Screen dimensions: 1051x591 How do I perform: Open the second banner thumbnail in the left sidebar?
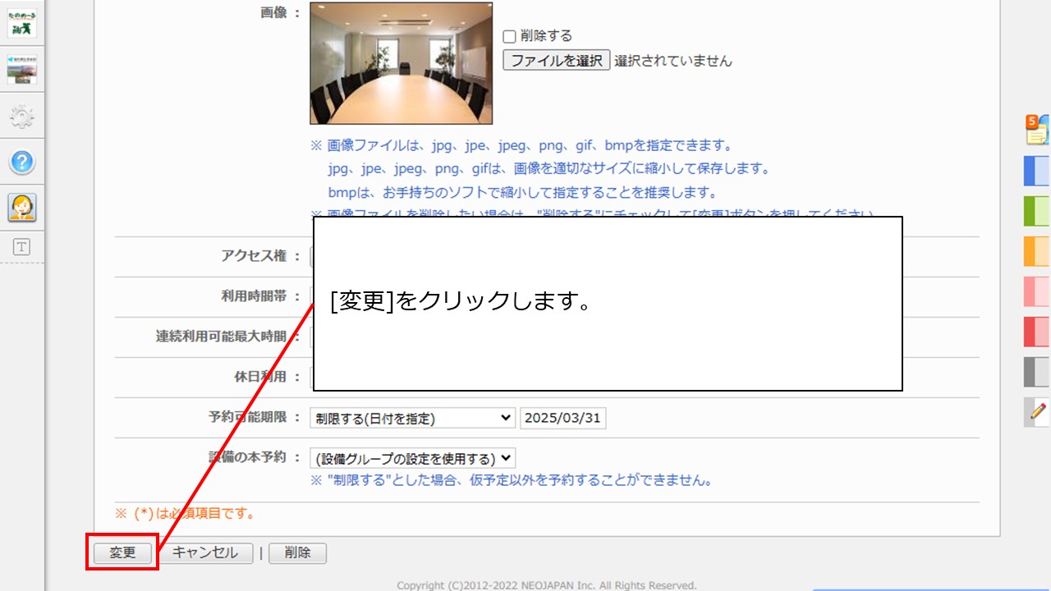[21, 69]
